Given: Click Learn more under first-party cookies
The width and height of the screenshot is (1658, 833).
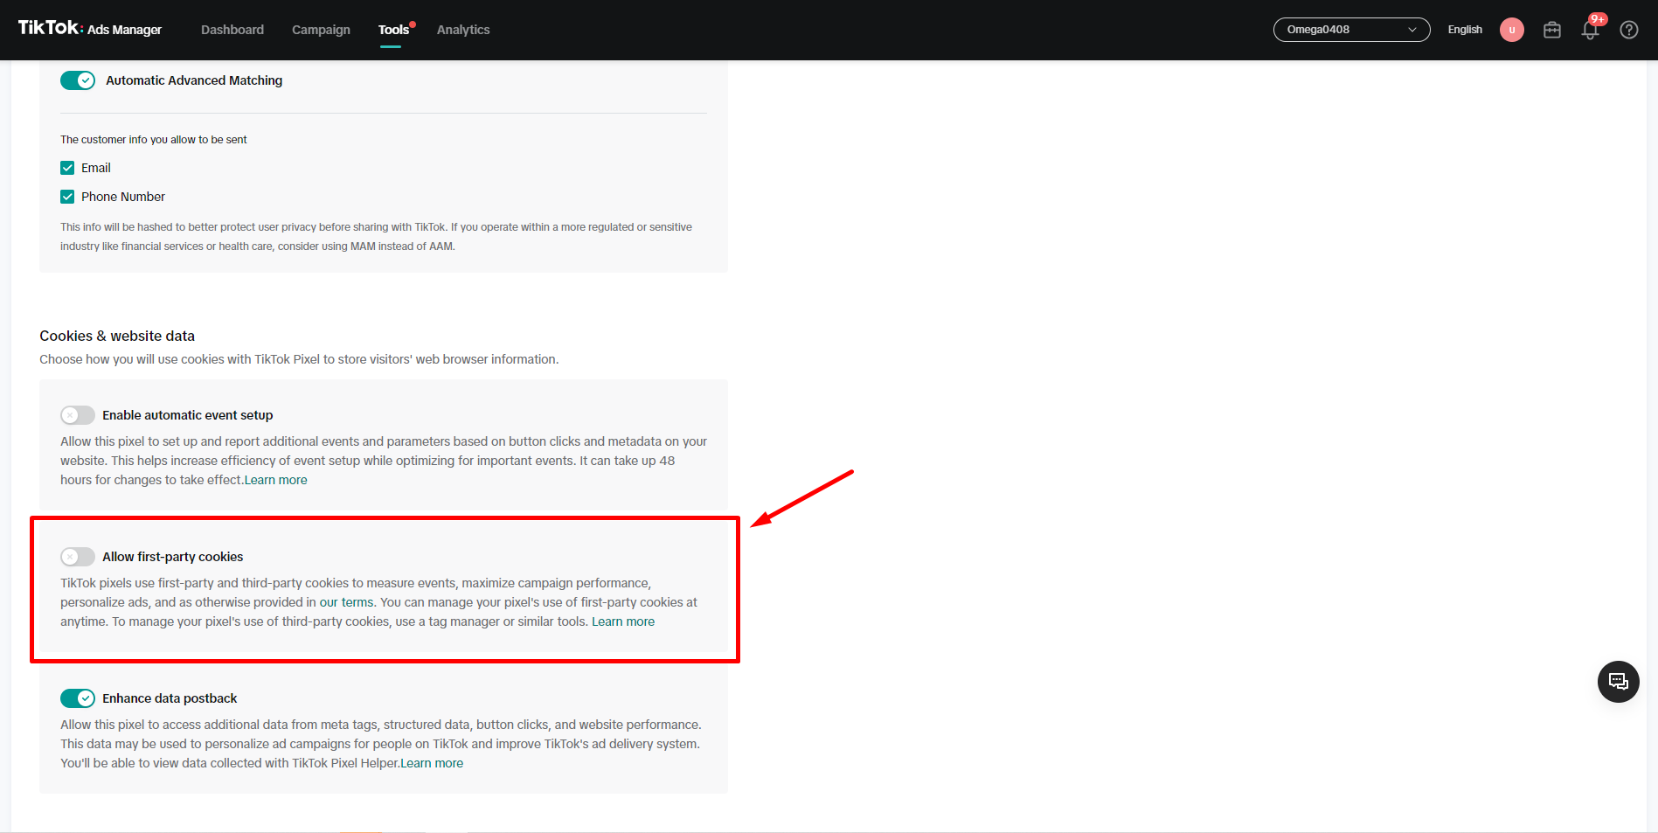Looking at the screenshot, I should tap(623, 621).
